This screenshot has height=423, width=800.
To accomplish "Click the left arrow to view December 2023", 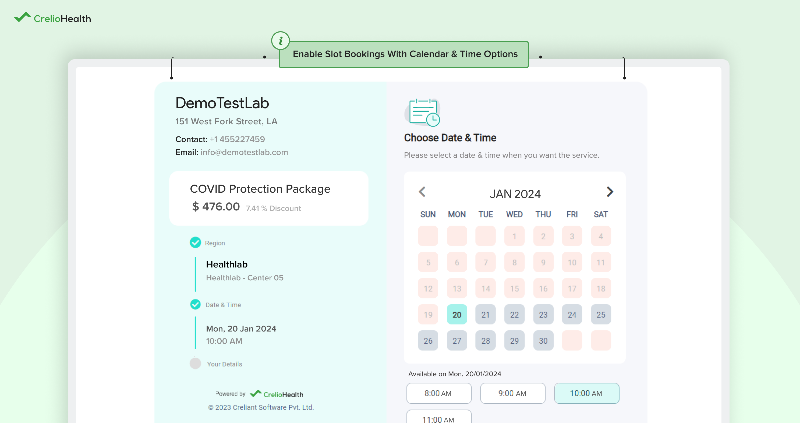I will point(422,192).
